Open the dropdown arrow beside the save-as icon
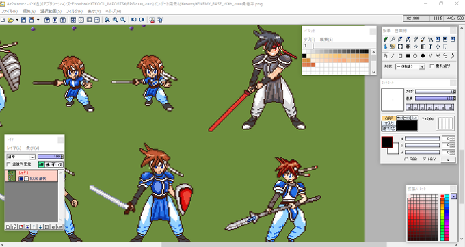 (38, 20)
